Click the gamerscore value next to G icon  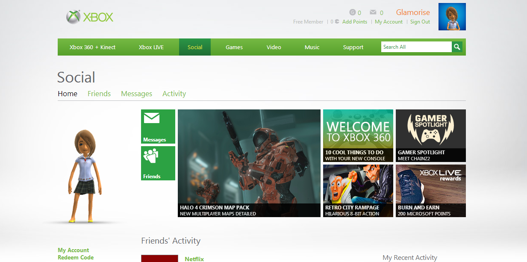point(359,13)
